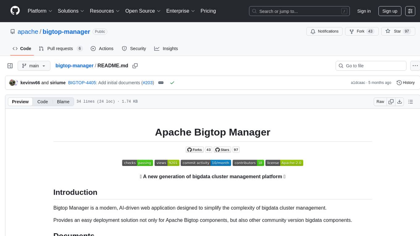
Task: Copy the README.md file path
Action: point(135,66)
